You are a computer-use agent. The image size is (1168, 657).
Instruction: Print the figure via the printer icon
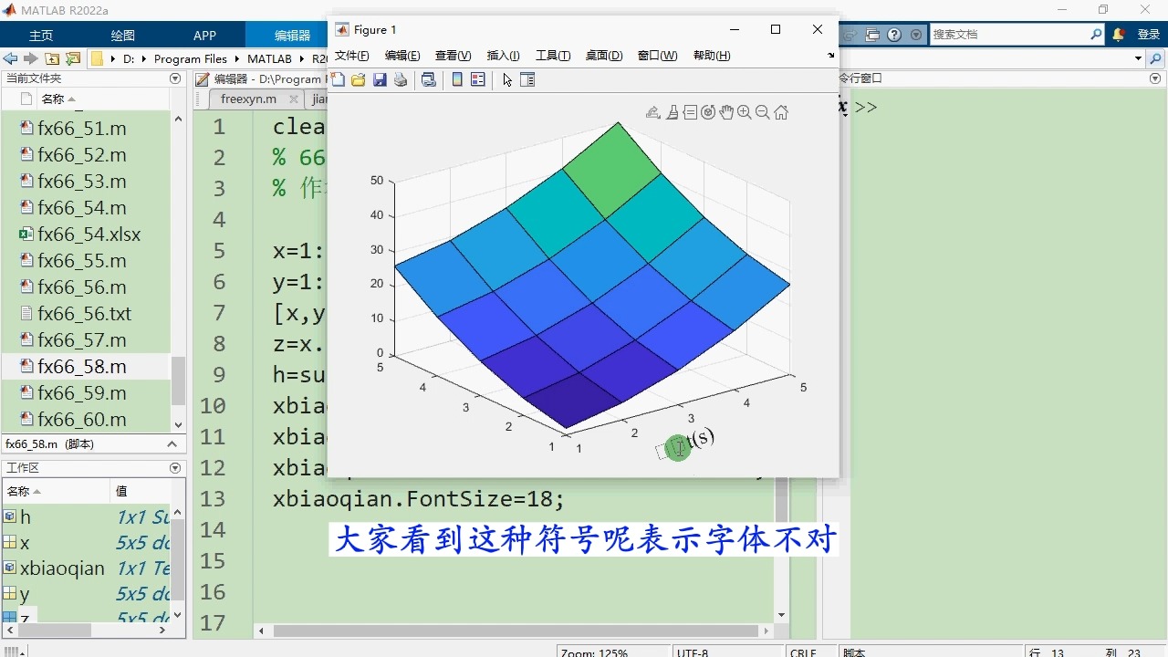click(400, 79)
